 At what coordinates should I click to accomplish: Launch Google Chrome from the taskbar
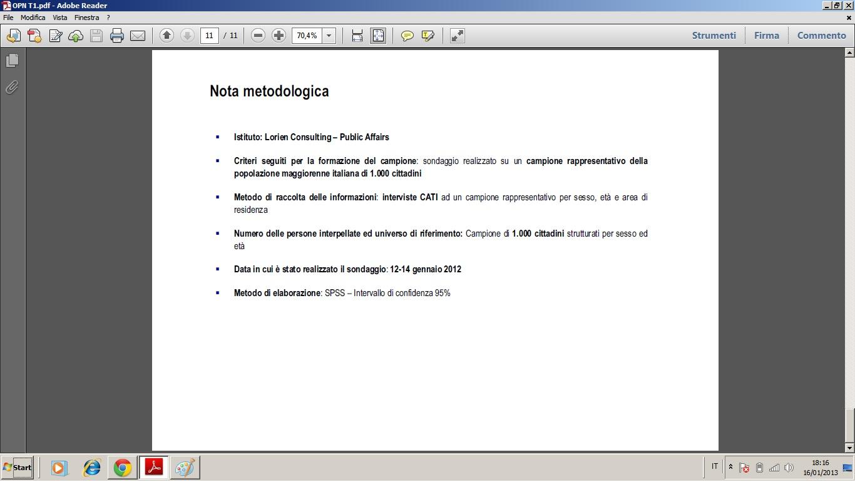[x=123, y=468]
